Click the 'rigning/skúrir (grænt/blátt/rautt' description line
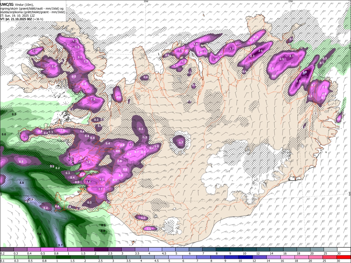 coord(32,8)
